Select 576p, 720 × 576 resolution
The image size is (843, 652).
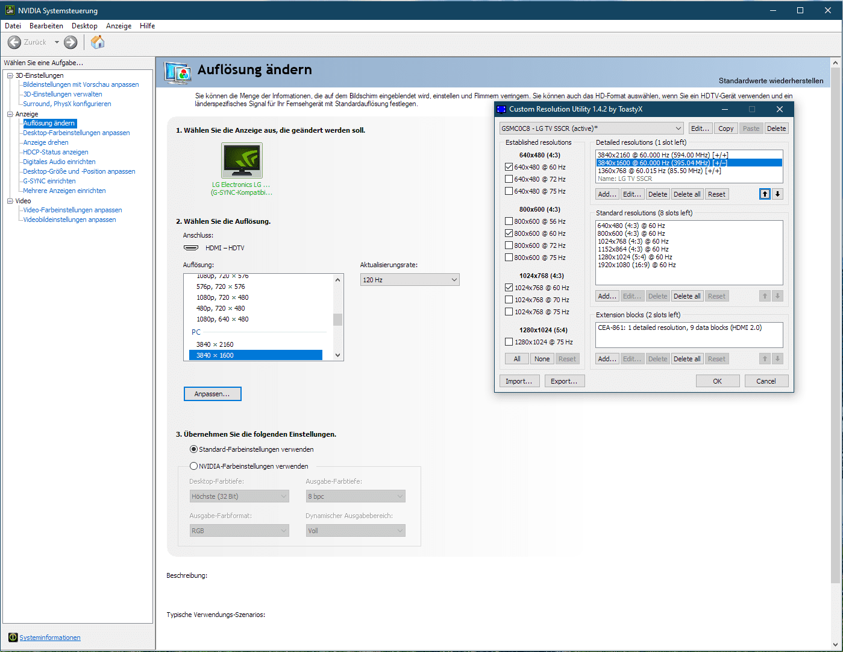tap(256, 286)
